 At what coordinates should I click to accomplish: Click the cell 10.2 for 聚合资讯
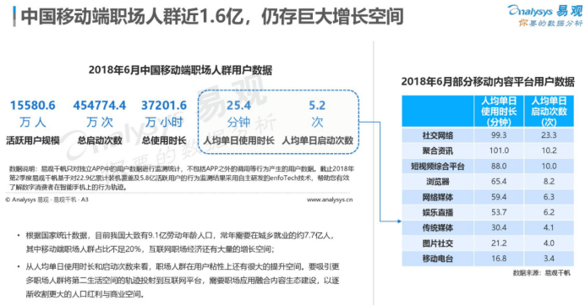[x=549, y=150]
